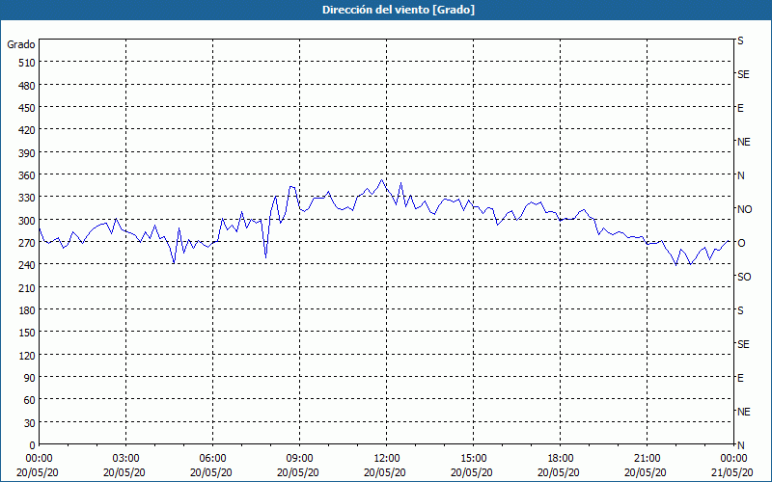Viewport: 772px width, 482px height.
Task: Click the "N" compass label at 360
Action: coord(741,175)
